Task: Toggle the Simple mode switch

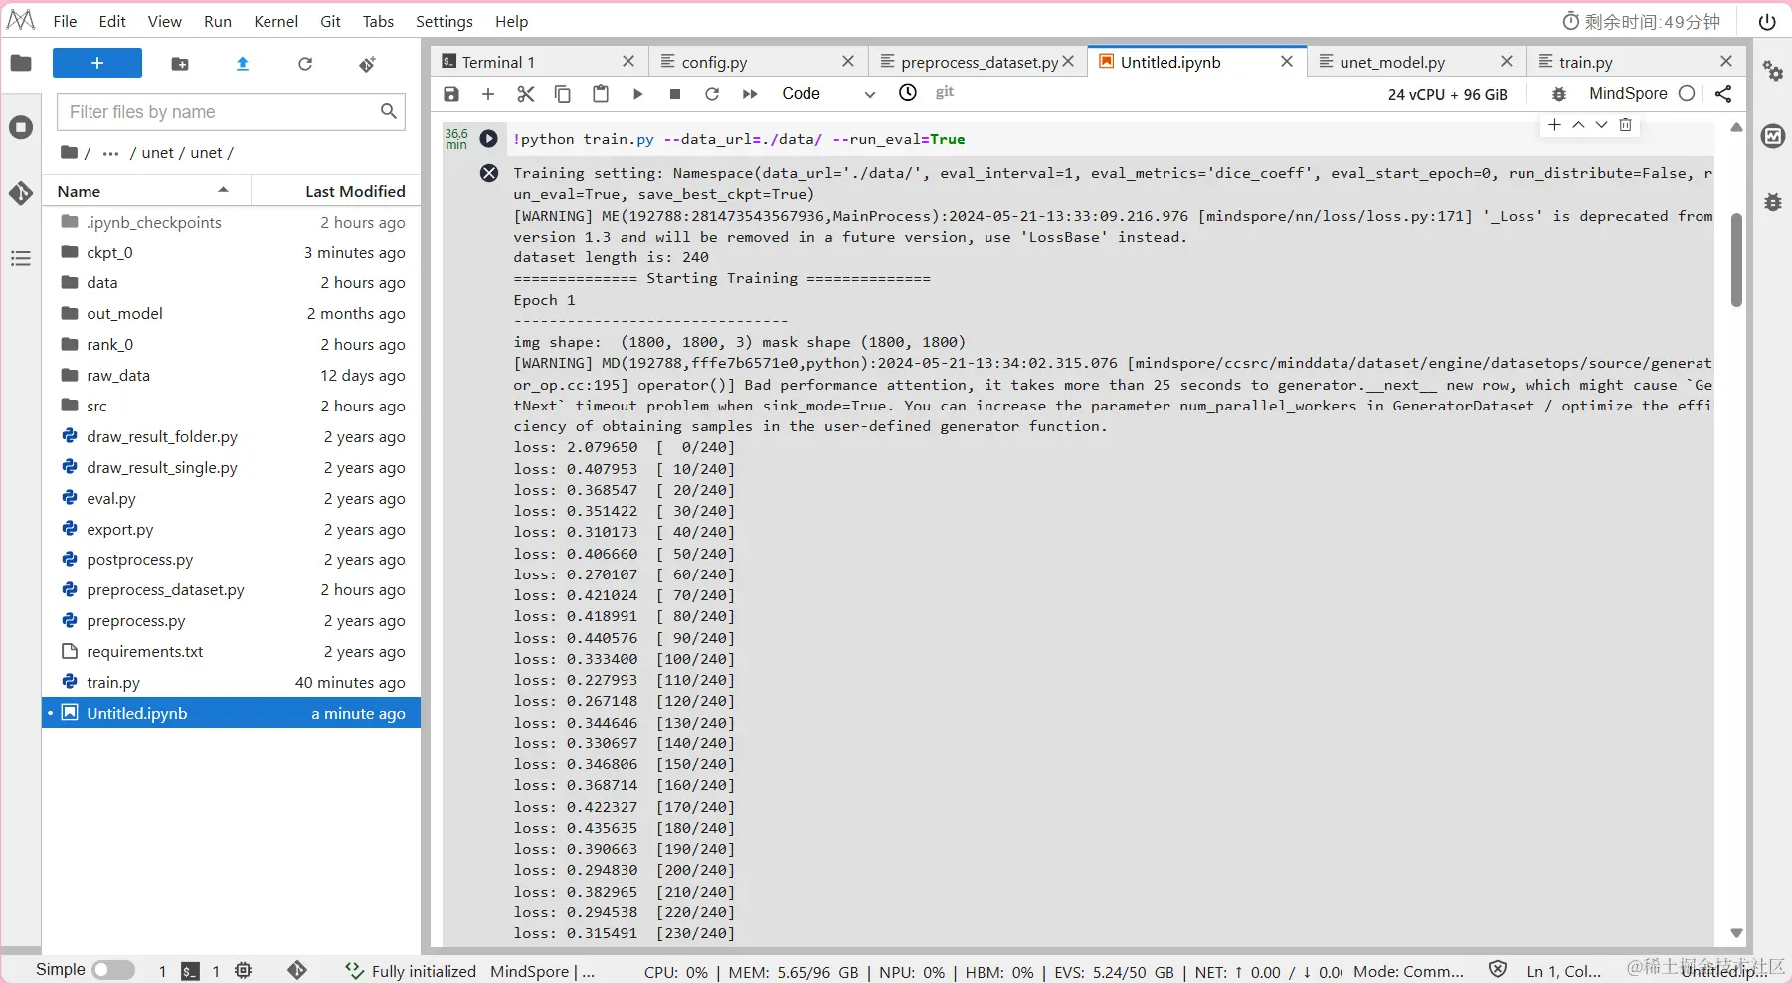Action: click(113, 970)
